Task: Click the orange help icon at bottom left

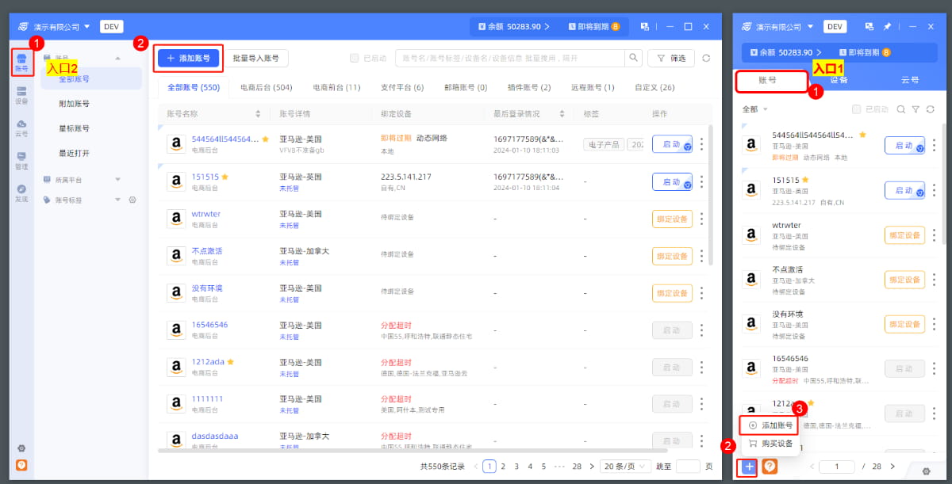Action: pyautogui.click(x=21, y=465)
